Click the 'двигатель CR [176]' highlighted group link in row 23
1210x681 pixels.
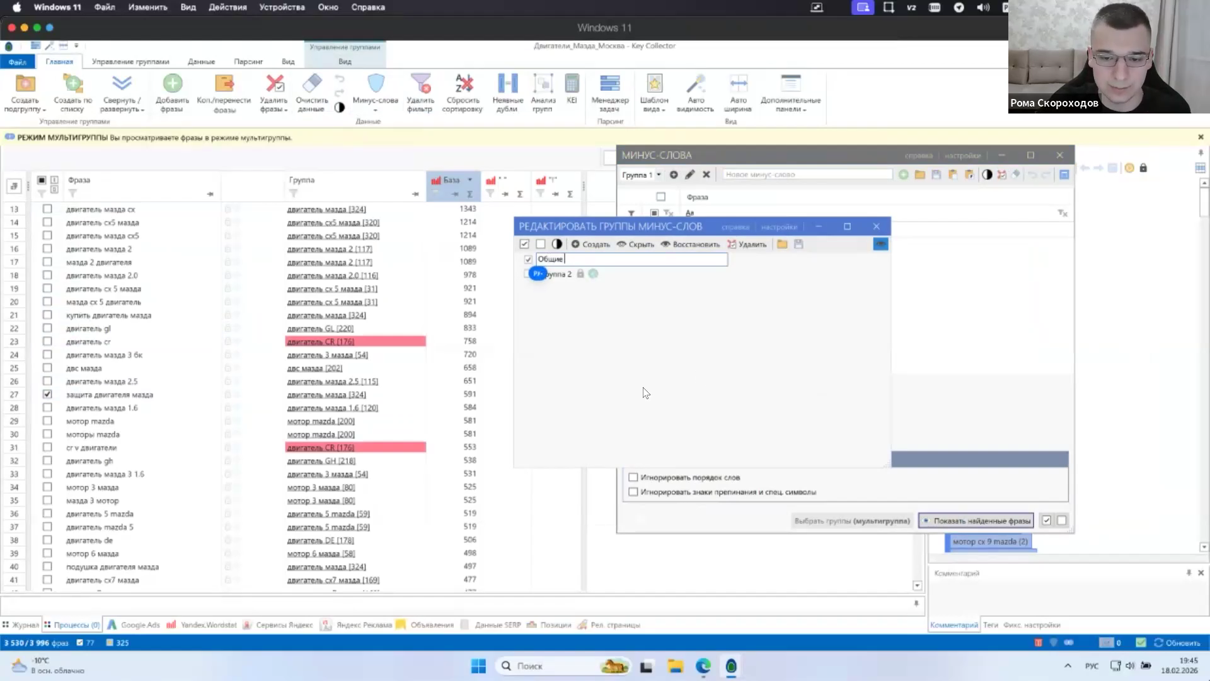point(321,341)
